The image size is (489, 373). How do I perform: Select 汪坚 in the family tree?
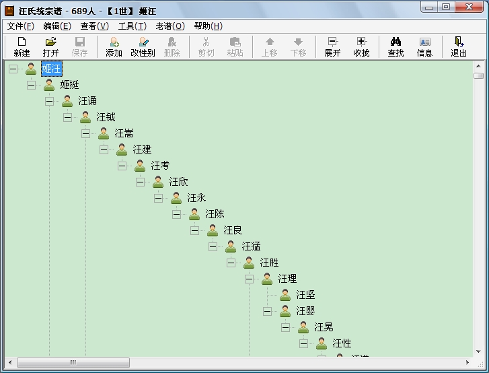point(305,295)
